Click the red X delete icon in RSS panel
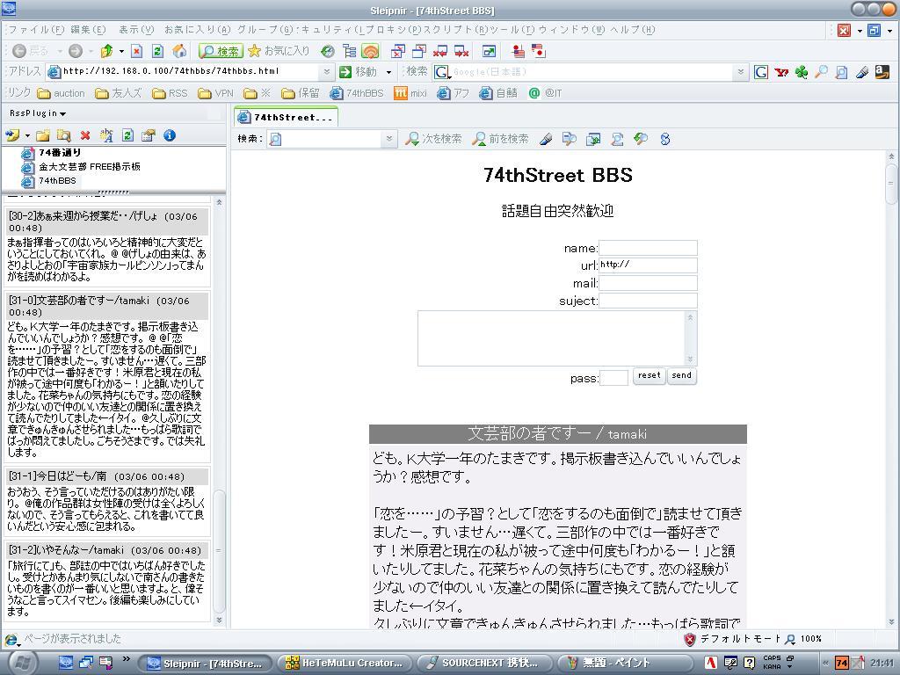 [85, 135]
